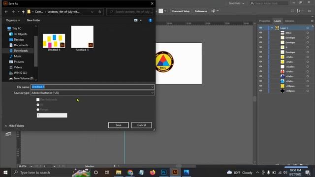Toggle visibility of the & layer
The image size is (315, 177).
260,47
